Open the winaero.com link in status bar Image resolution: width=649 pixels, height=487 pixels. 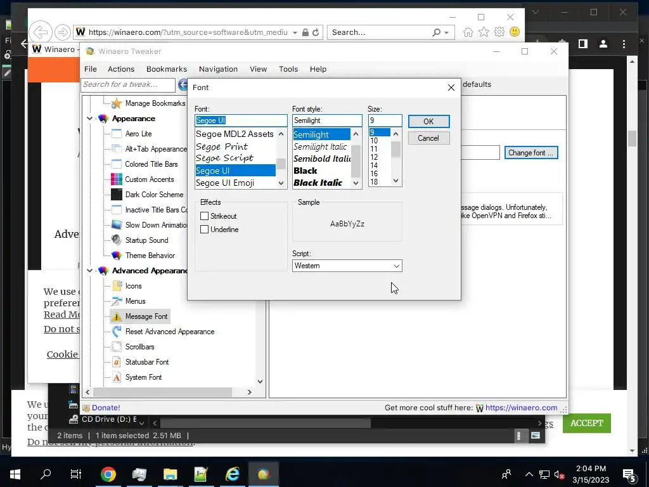point(521,408)
